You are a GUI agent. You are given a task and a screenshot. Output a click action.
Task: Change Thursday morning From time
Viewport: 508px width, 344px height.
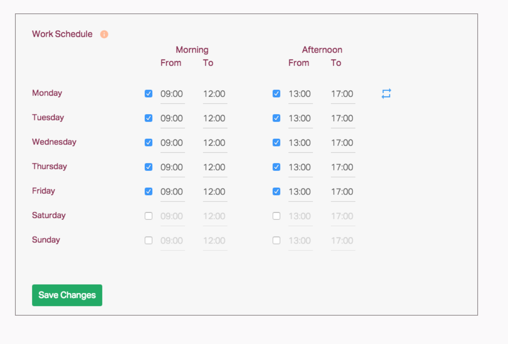point(172,167)
